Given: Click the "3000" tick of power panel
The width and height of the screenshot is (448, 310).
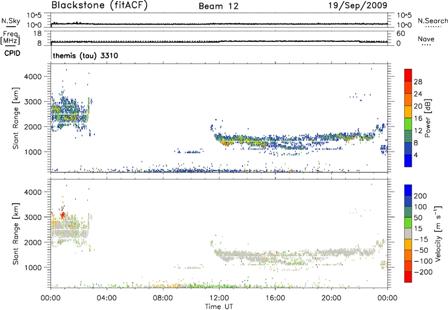Looking at the screenshot, I should (33, 102).
